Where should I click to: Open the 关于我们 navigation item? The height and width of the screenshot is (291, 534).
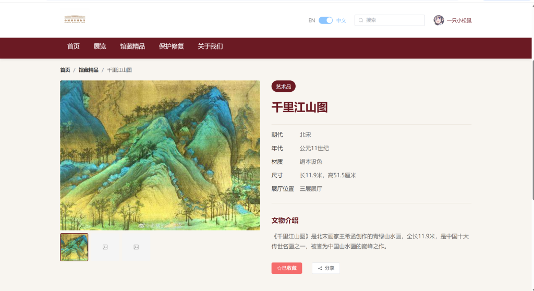[x=210, y=46]
